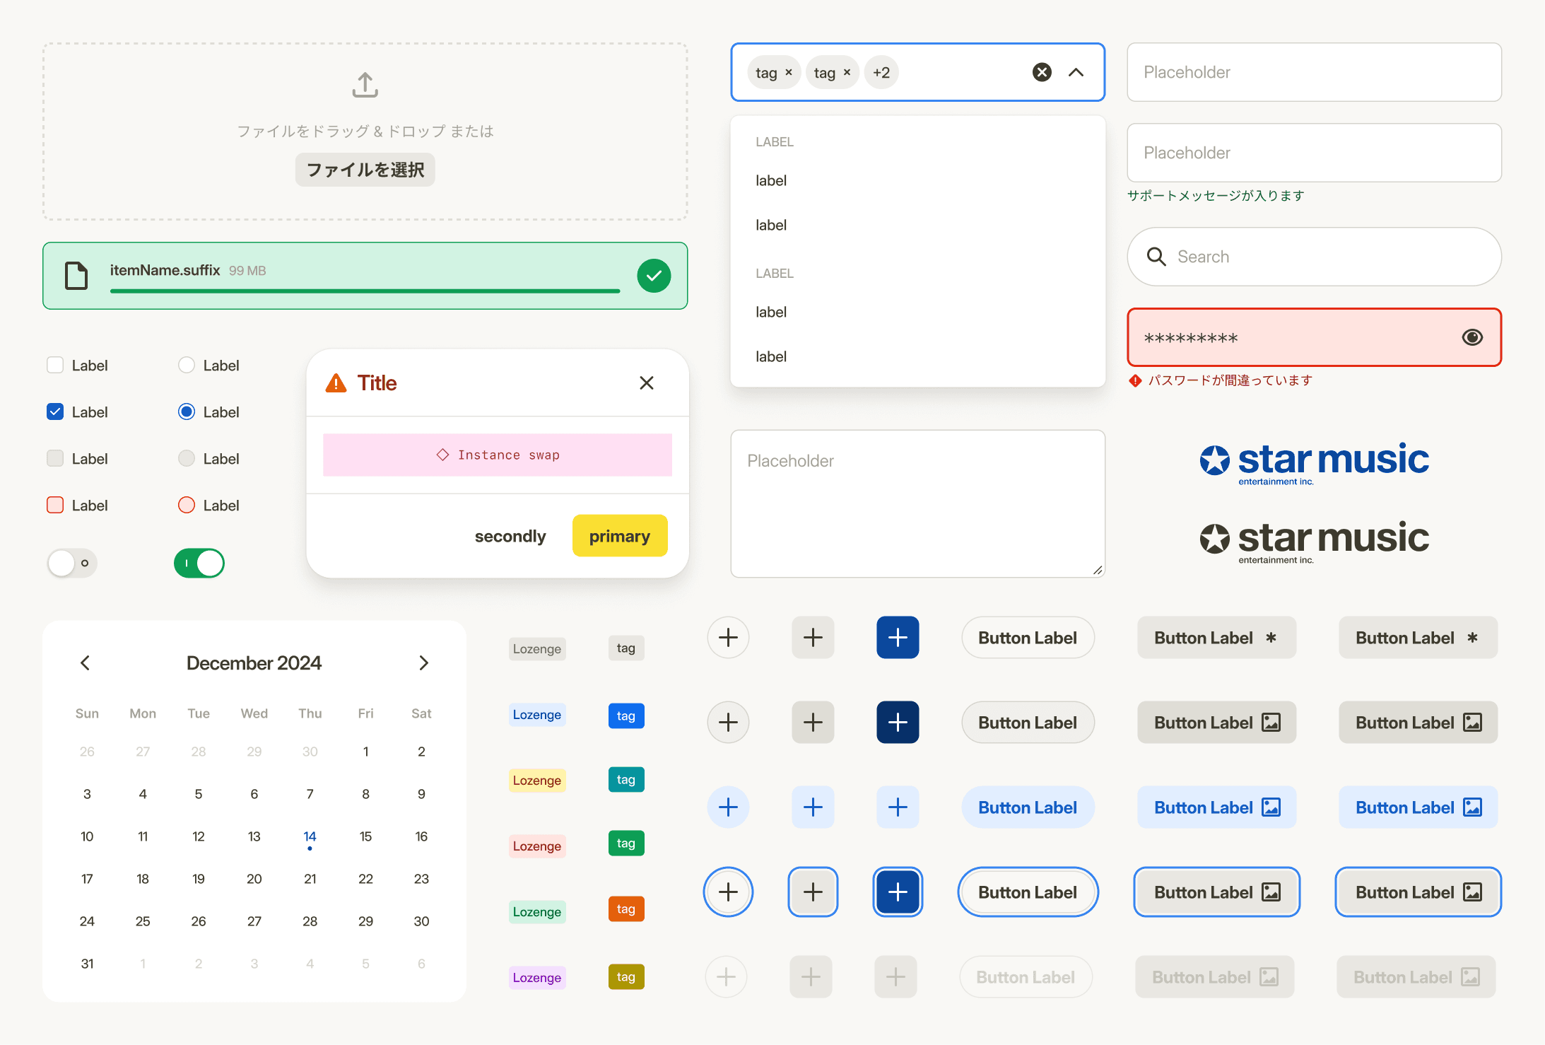Remove the first tag chip via its x

click(789, 72)
